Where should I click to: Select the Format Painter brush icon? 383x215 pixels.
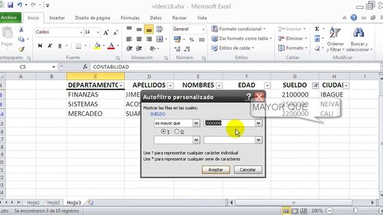tap(22, 49)
